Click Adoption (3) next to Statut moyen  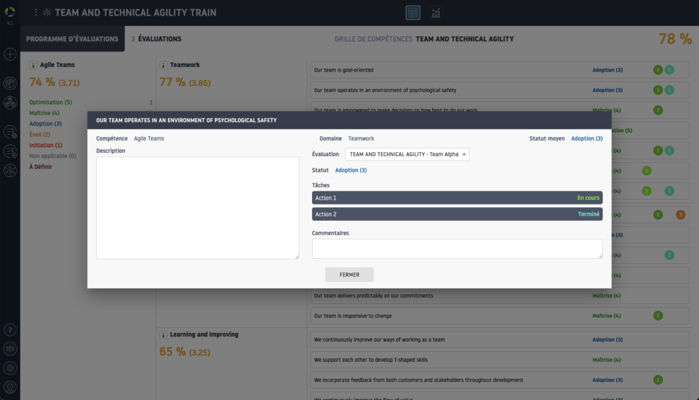click(586, 138)
